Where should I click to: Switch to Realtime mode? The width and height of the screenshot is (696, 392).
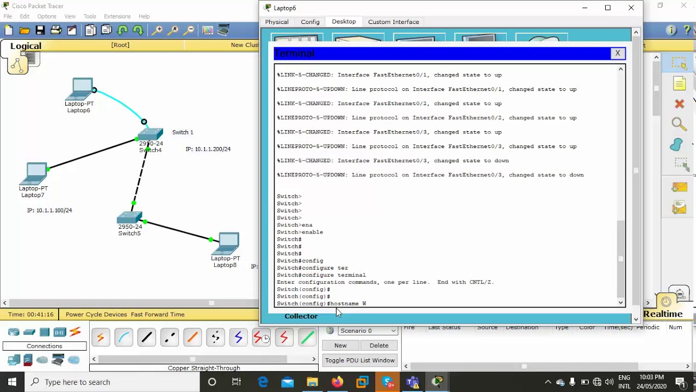663,314
